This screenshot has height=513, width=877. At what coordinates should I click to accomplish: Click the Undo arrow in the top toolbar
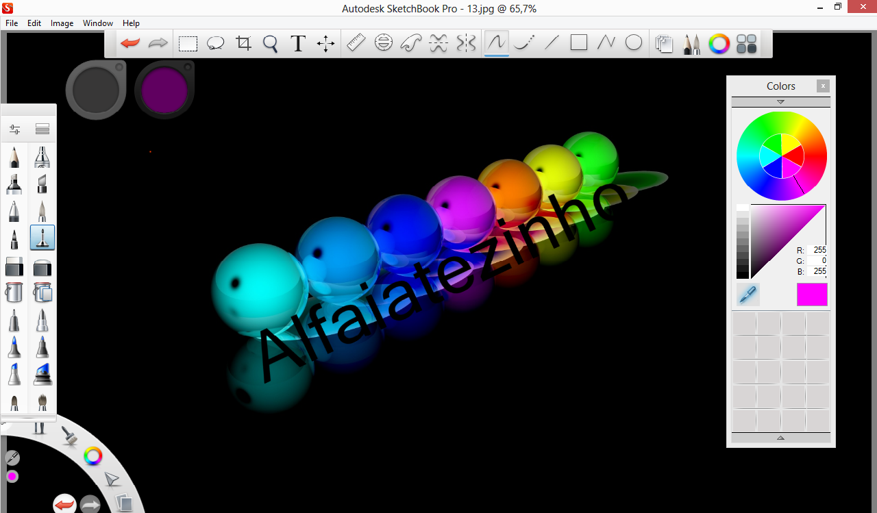[x=130, y=43]
